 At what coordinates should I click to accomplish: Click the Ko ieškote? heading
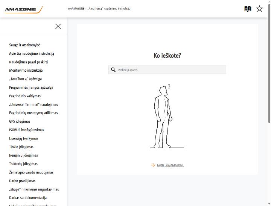pyautogui.click(x=167, y=55)
